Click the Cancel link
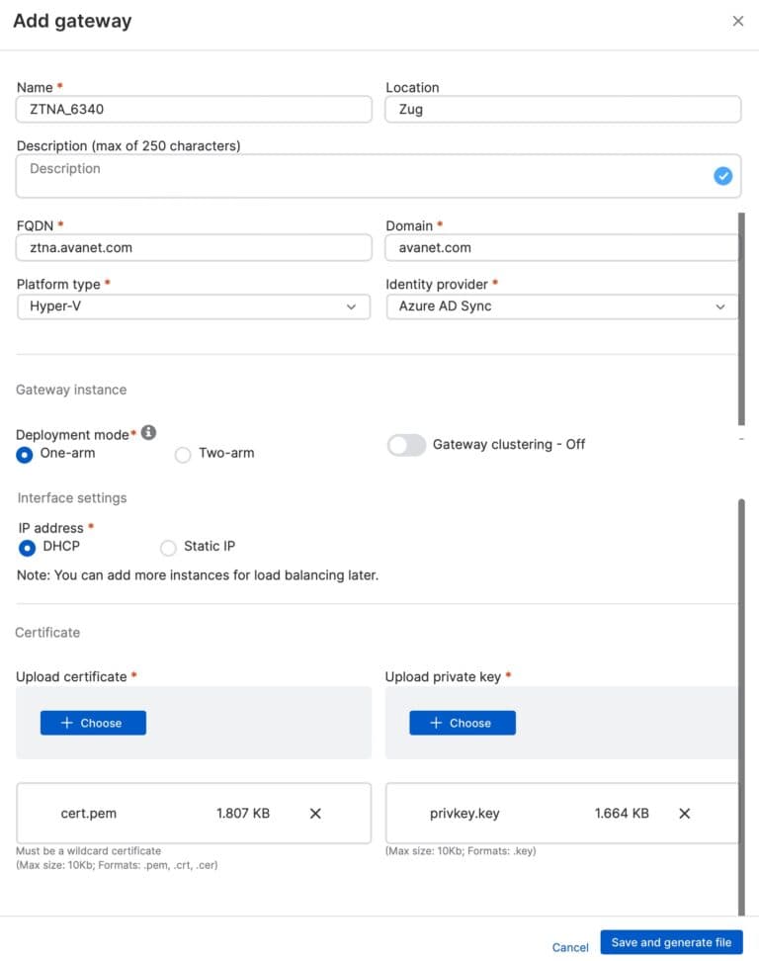Screen dimensions: 759x961 click(569, 946)
